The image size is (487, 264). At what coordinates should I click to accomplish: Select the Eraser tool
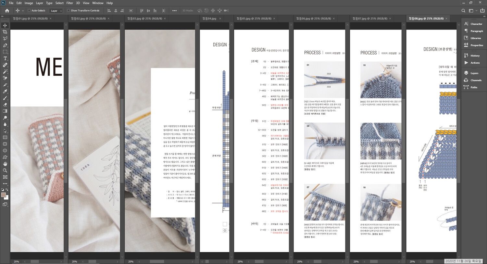[x=5, y=105]
